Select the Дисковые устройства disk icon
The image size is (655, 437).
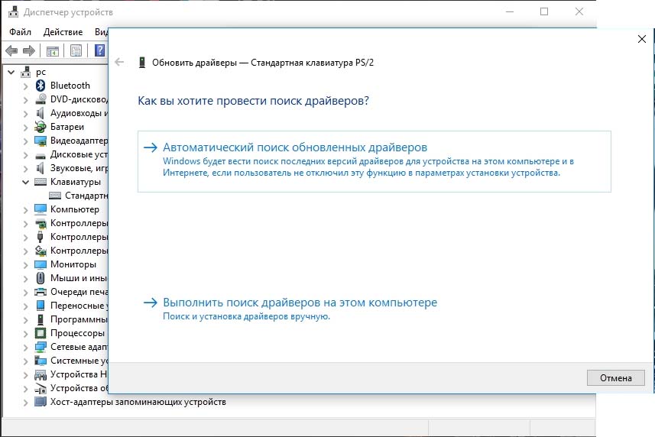click(41, 156)
